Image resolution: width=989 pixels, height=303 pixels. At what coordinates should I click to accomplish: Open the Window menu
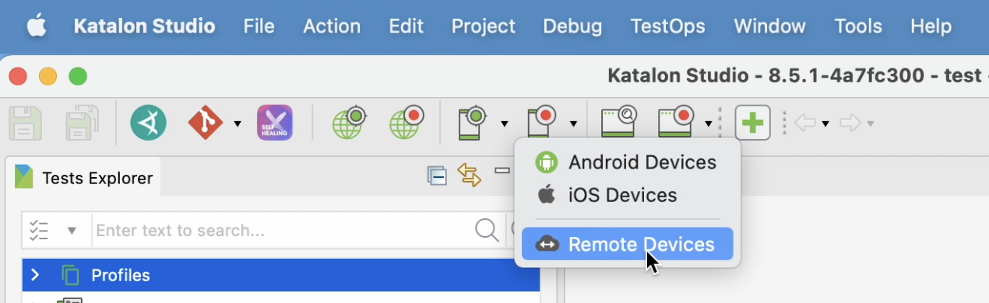769,26
